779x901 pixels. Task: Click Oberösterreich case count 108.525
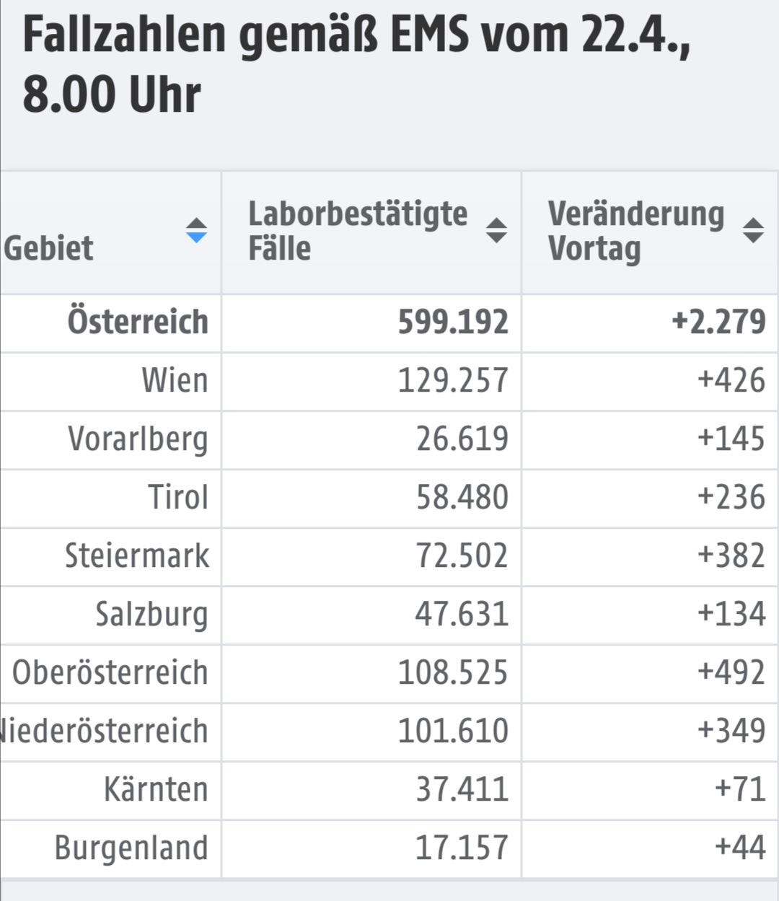[x=453, y=672]
